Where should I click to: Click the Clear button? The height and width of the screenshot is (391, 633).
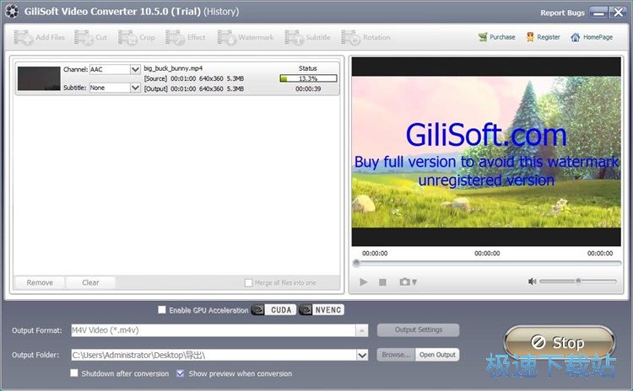pos(90,282)
